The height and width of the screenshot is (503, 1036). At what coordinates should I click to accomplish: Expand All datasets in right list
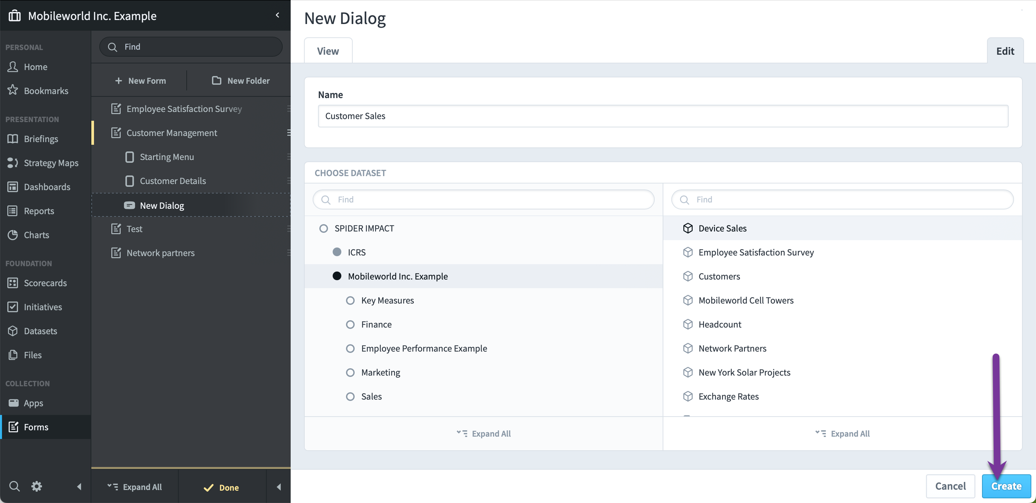tap(842, 433)
